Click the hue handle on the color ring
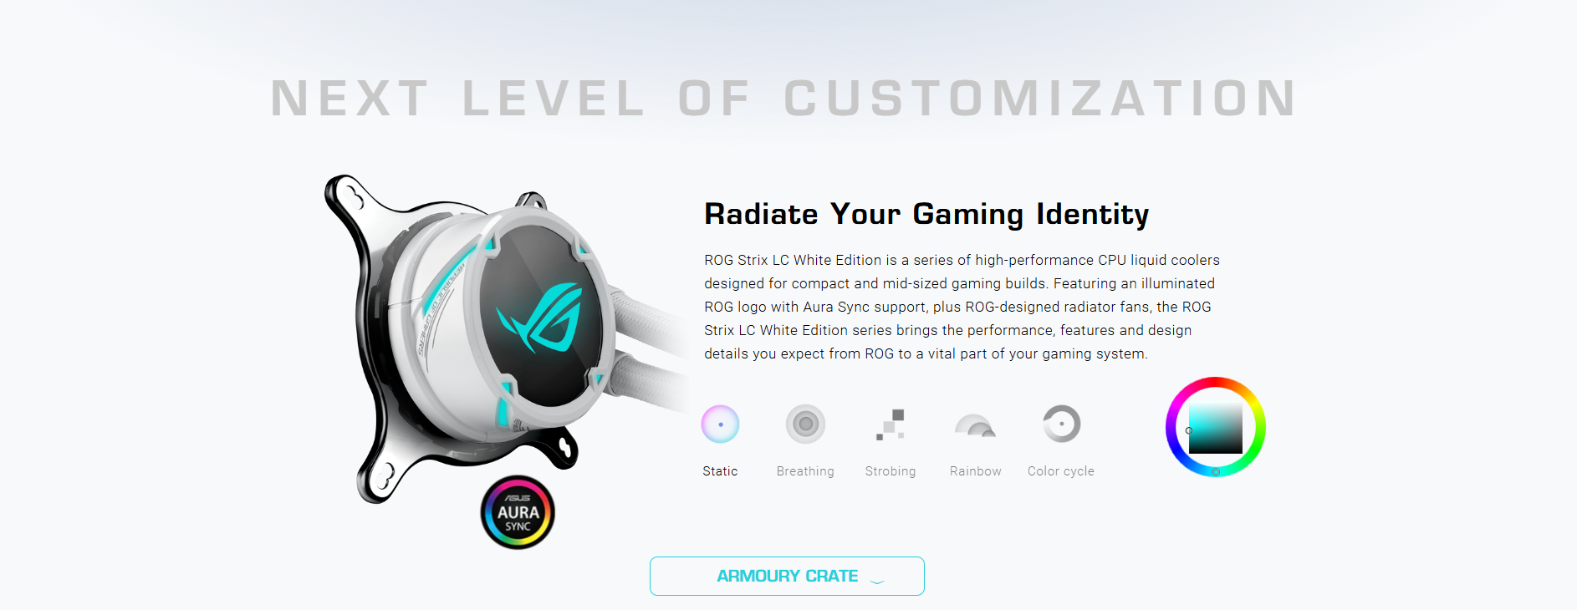Screen dimensions: 1577x610 [1216, 472]
